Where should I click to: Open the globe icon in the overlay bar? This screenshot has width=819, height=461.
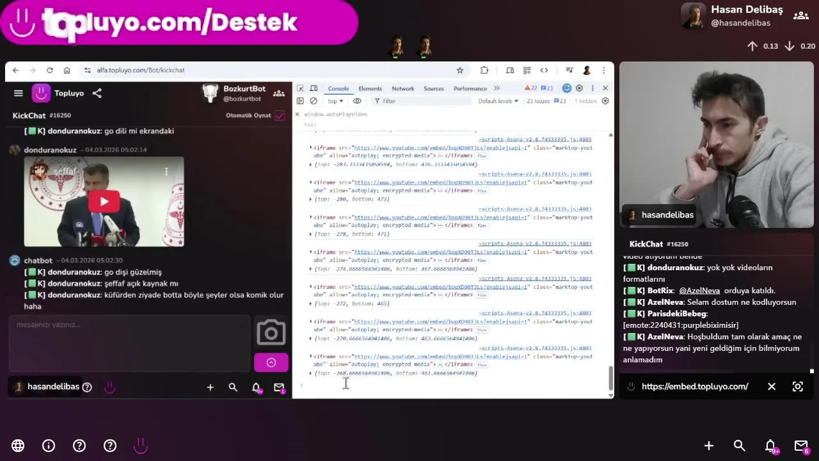coord(18,446)
